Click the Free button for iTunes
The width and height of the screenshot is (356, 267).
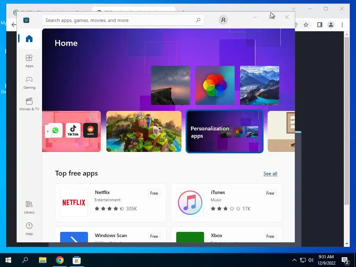(270, 193)
